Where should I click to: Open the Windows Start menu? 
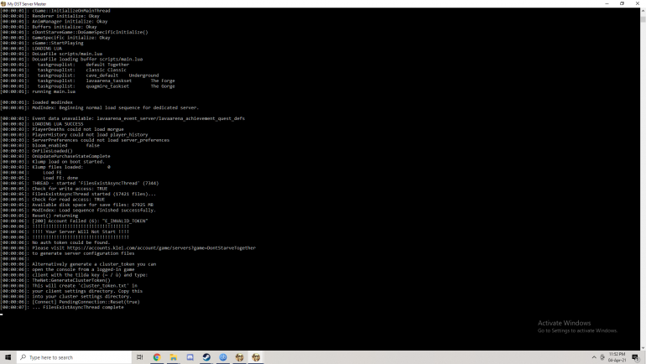pos(8,357)
